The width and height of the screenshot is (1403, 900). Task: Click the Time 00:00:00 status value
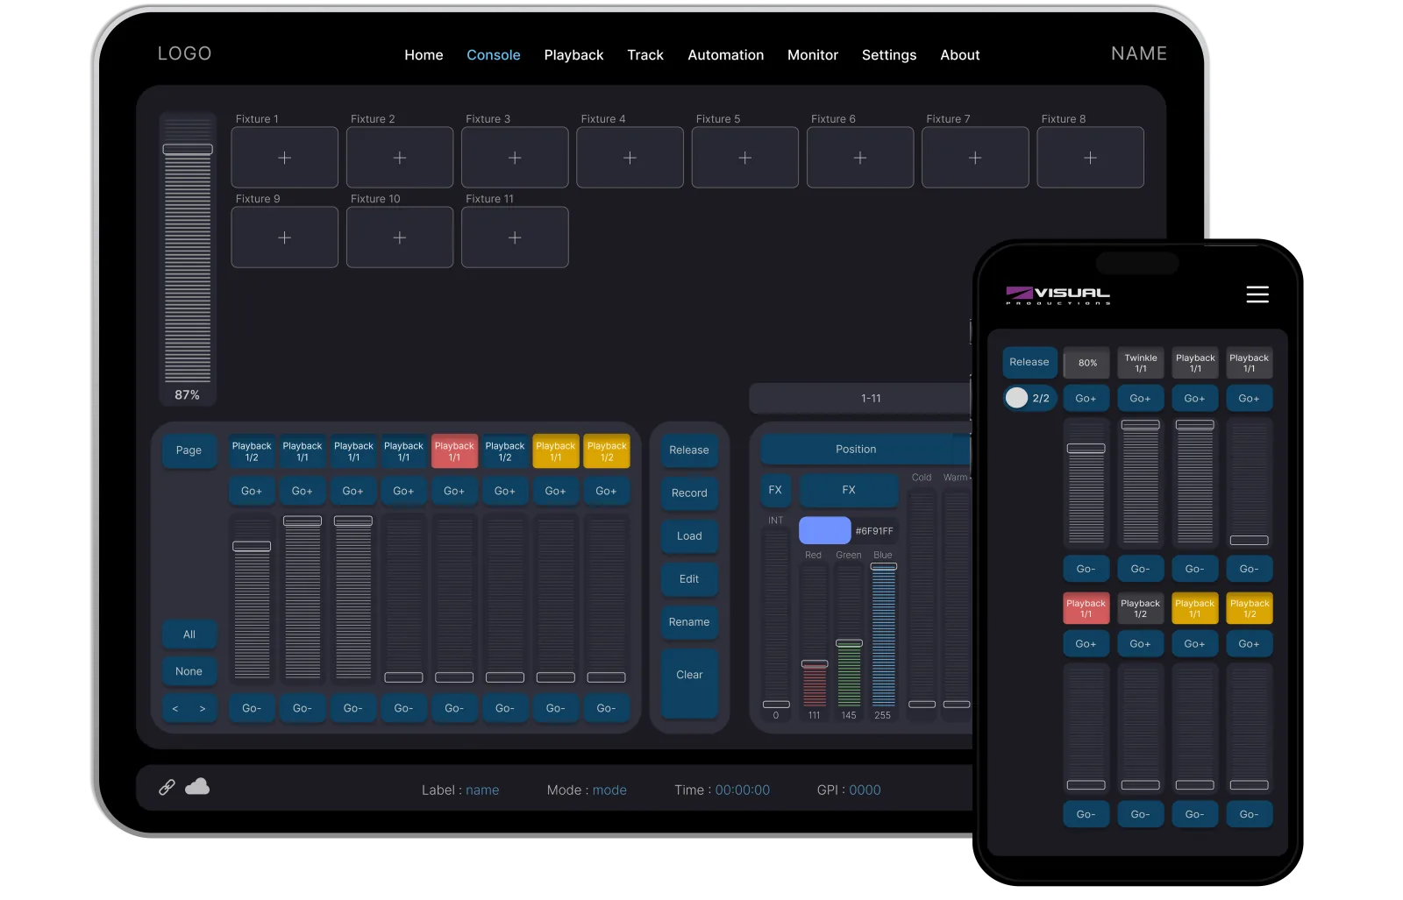[742, 790]
